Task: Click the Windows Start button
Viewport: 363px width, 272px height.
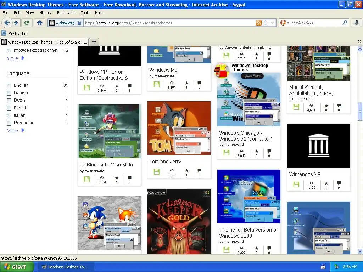Action: [17, 267]
